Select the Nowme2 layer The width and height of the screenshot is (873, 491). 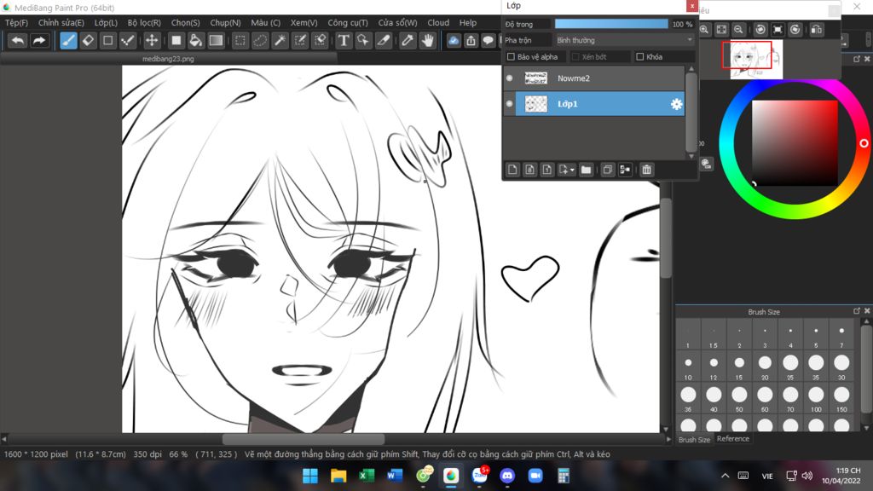600,78
